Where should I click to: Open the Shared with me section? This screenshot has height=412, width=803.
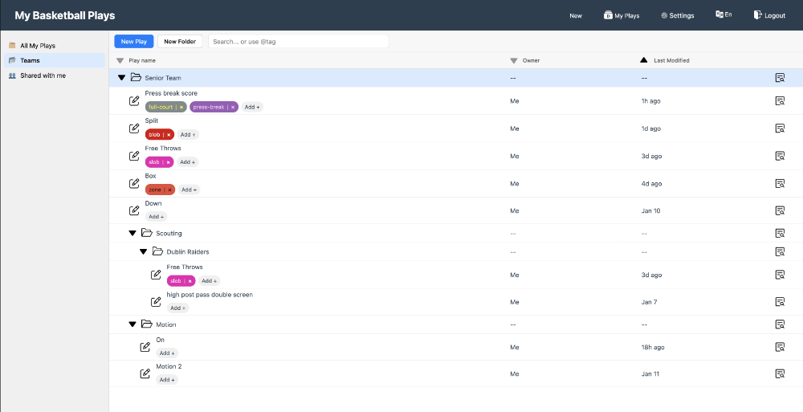point(43,75)
